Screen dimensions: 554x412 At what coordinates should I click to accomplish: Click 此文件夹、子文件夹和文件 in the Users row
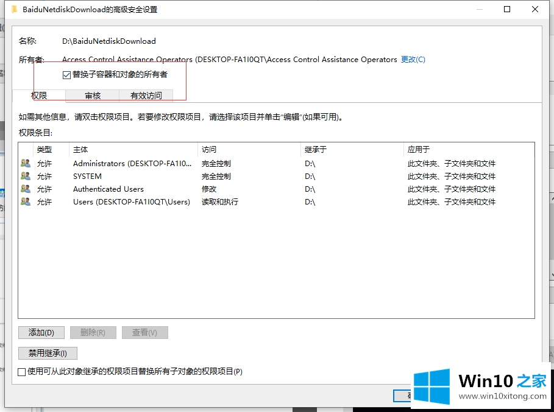[452, 202]
